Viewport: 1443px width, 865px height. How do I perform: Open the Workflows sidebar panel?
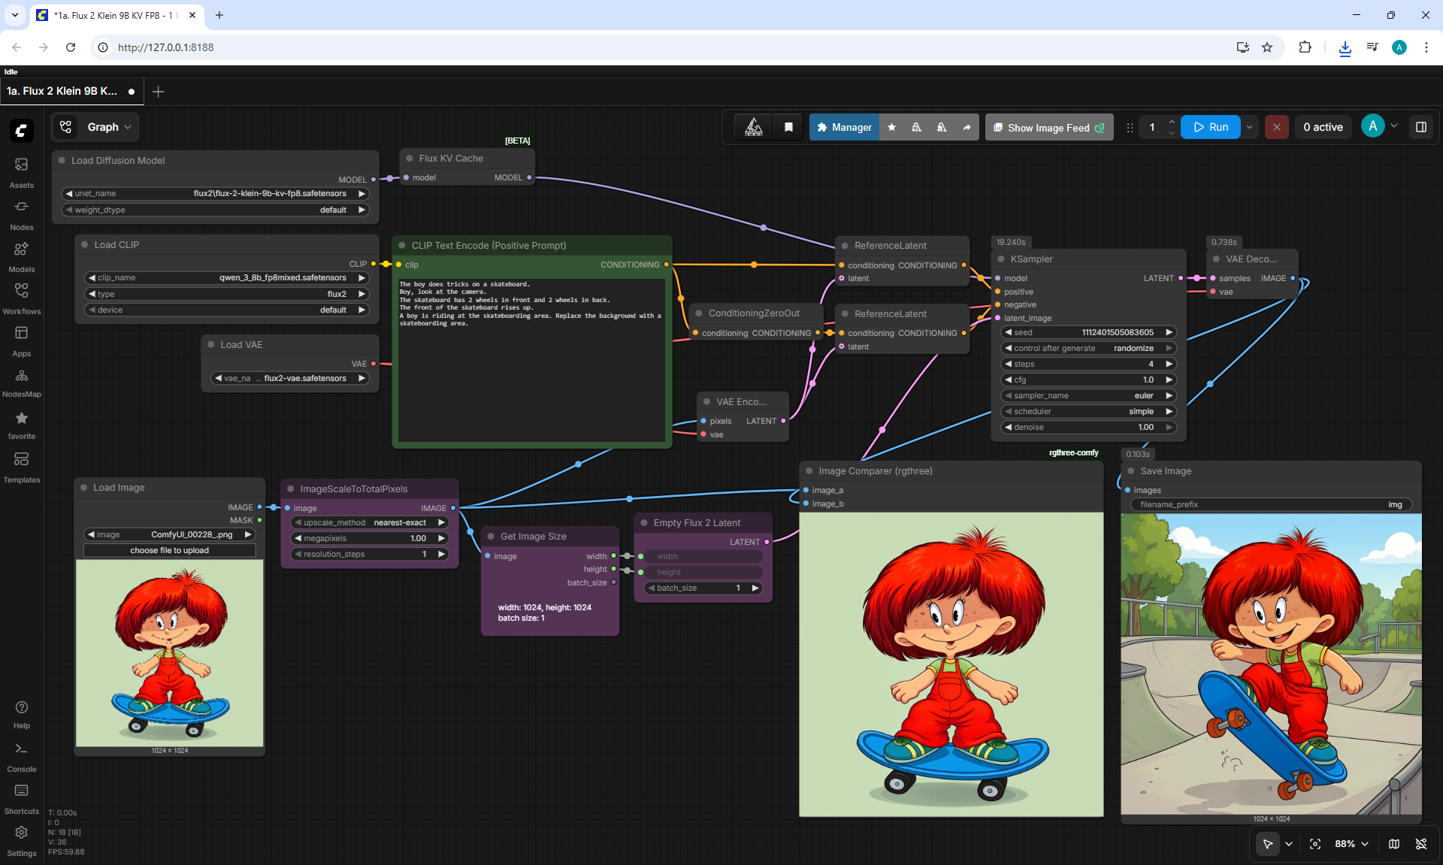(x=21, y=299)
